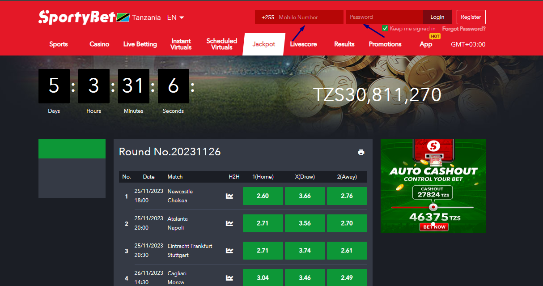
Task: Select the Jackpot tab
Action: (264, 44)
